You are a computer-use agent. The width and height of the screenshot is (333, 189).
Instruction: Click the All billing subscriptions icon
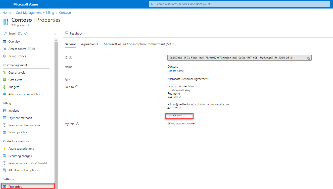[x=5, y=170]
